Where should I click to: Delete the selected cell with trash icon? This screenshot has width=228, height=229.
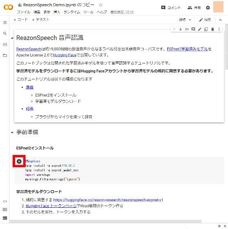point(213,29)
